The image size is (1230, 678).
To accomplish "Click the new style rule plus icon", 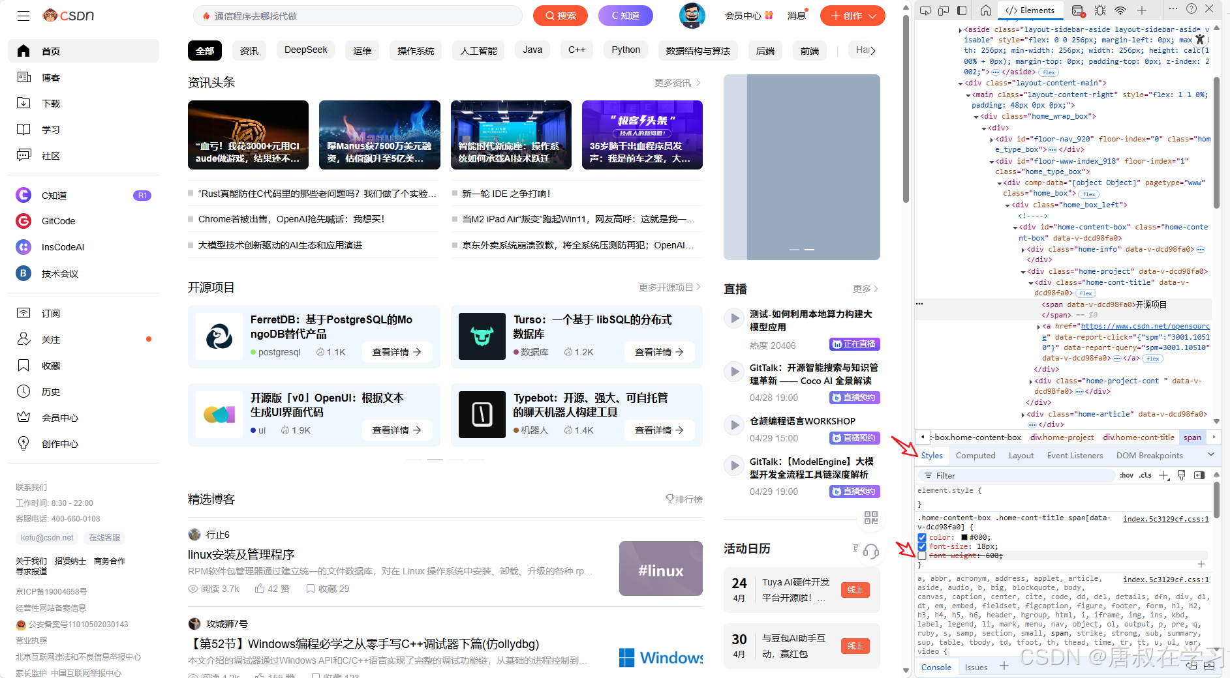I will [x=1164, y=475].
